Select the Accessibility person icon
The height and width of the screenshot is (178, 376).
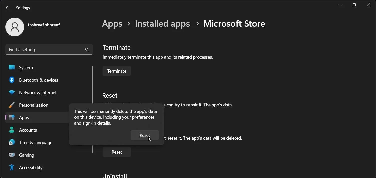pos(12,167)
